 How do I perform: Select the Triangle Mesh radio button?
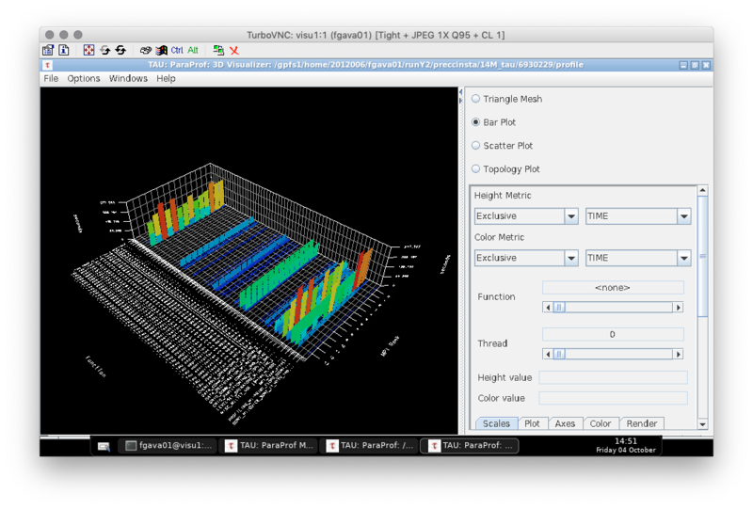point(476,99)
